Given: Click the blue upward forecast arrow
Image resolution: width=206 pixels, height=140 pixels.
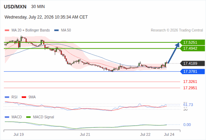Looking at the screenshot, I should pos(174,53).
